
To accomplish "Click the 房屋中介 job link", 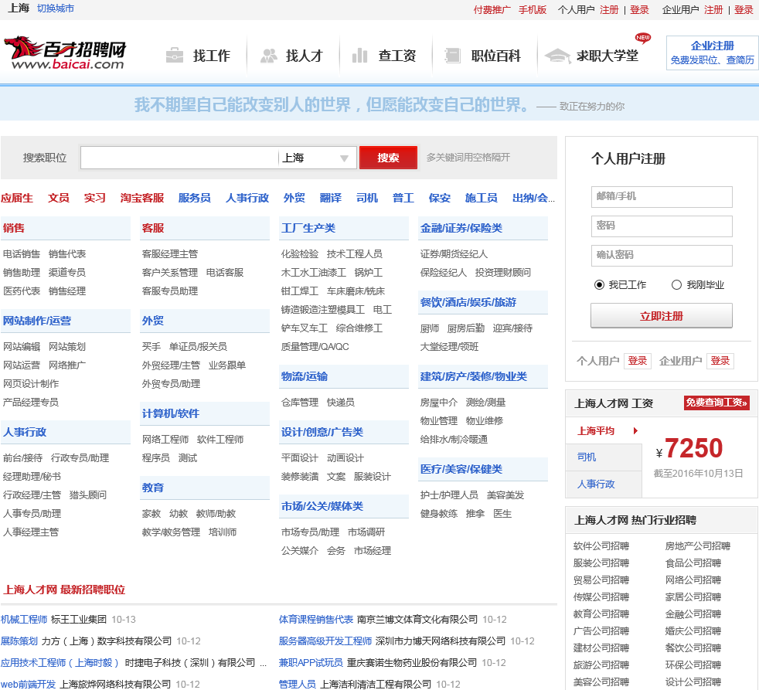I will (438, 402).
